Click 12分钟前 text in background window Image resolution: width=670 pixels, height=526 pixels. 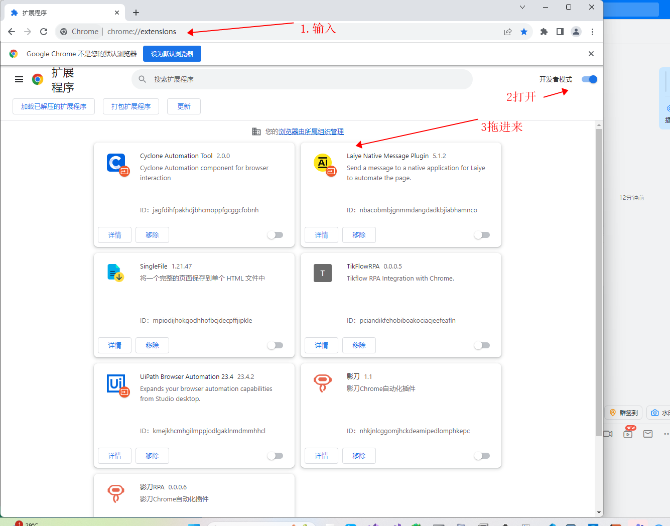coord(631,198)
